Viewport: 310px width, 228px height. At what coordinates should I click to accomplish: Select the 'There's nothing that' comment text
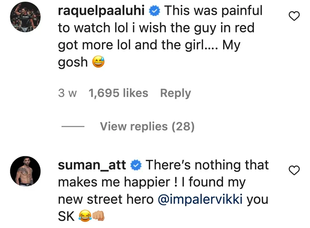(207, 165)
